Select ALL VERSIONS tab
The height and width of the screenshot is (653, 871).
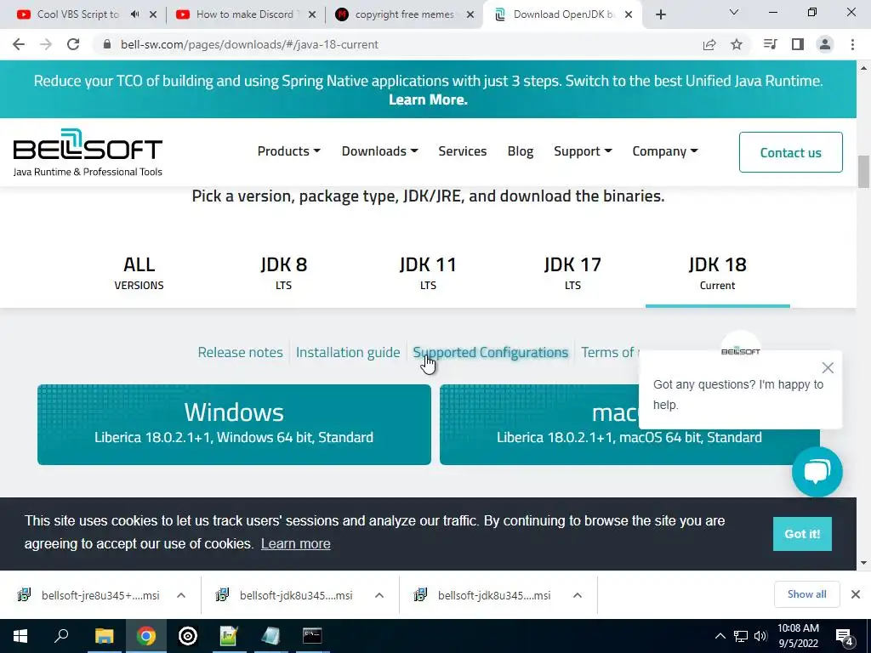click(139, 273)
